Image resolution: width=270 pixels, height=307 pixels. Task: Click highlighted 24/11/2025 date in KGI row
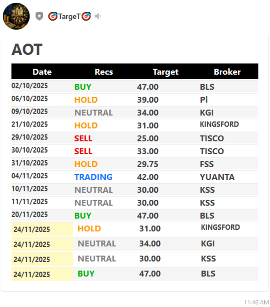(x=32, y=244)
